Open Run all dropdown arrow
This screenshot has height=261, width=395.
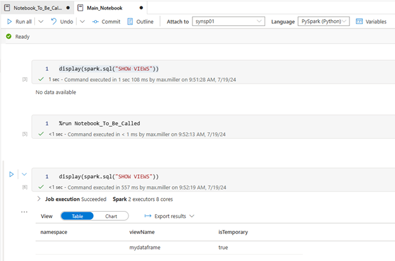pos(41,22)
